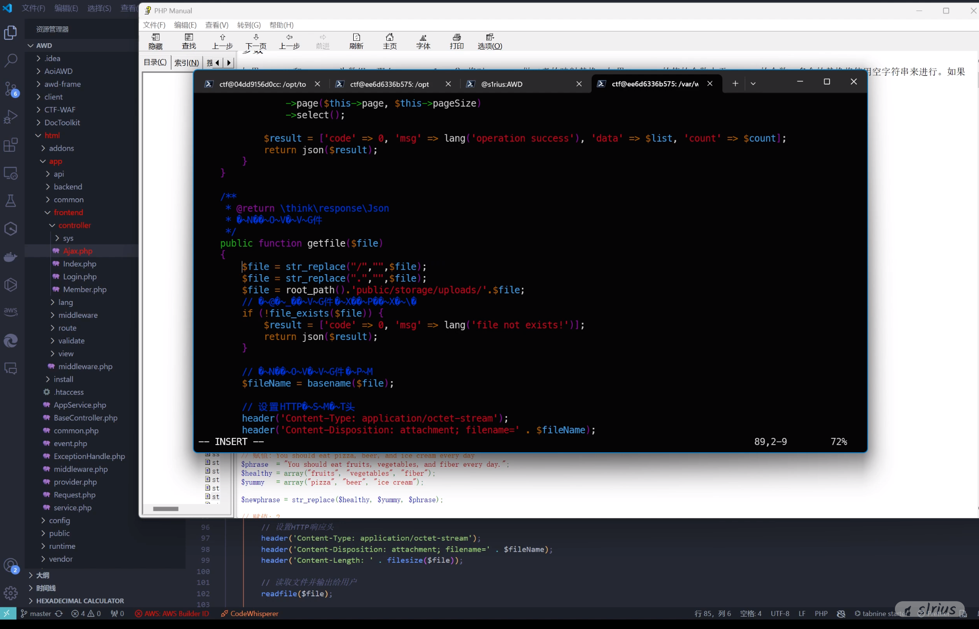979x629 pixels.
Task: Collapse the frontend folder
Action: [68, 212]
